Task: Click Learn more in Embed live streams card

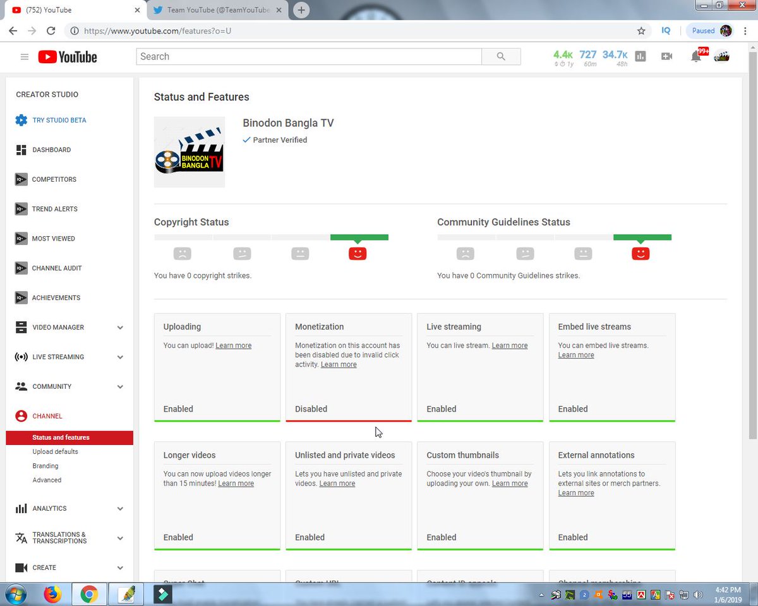Action: pyautogui.click(x=576, y=355)
